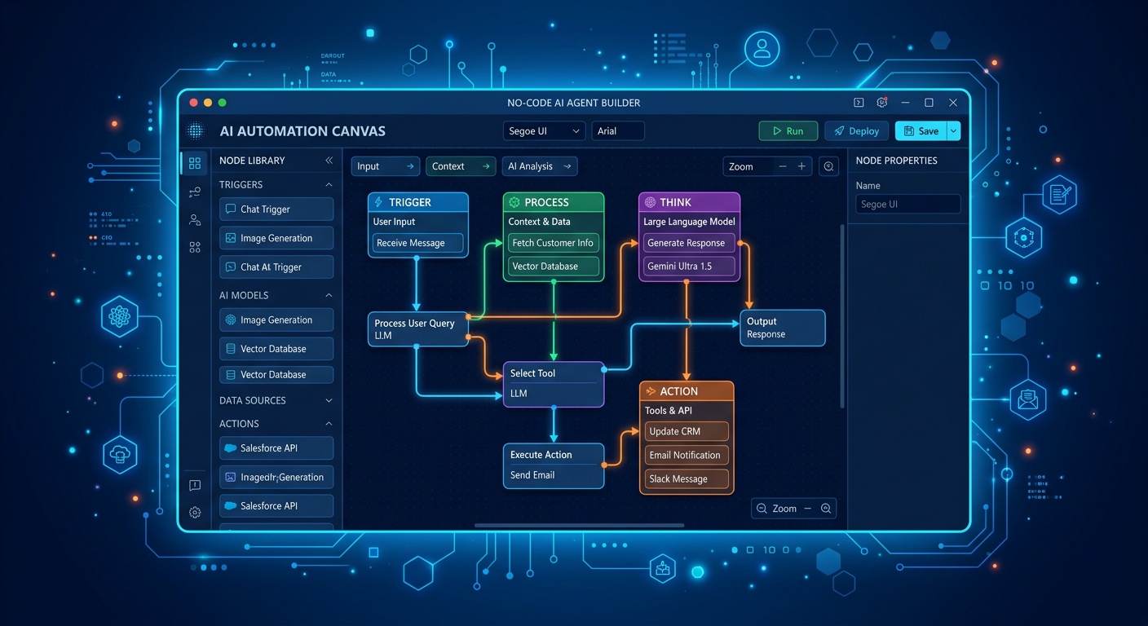Run the workflow

click(788, 131)
